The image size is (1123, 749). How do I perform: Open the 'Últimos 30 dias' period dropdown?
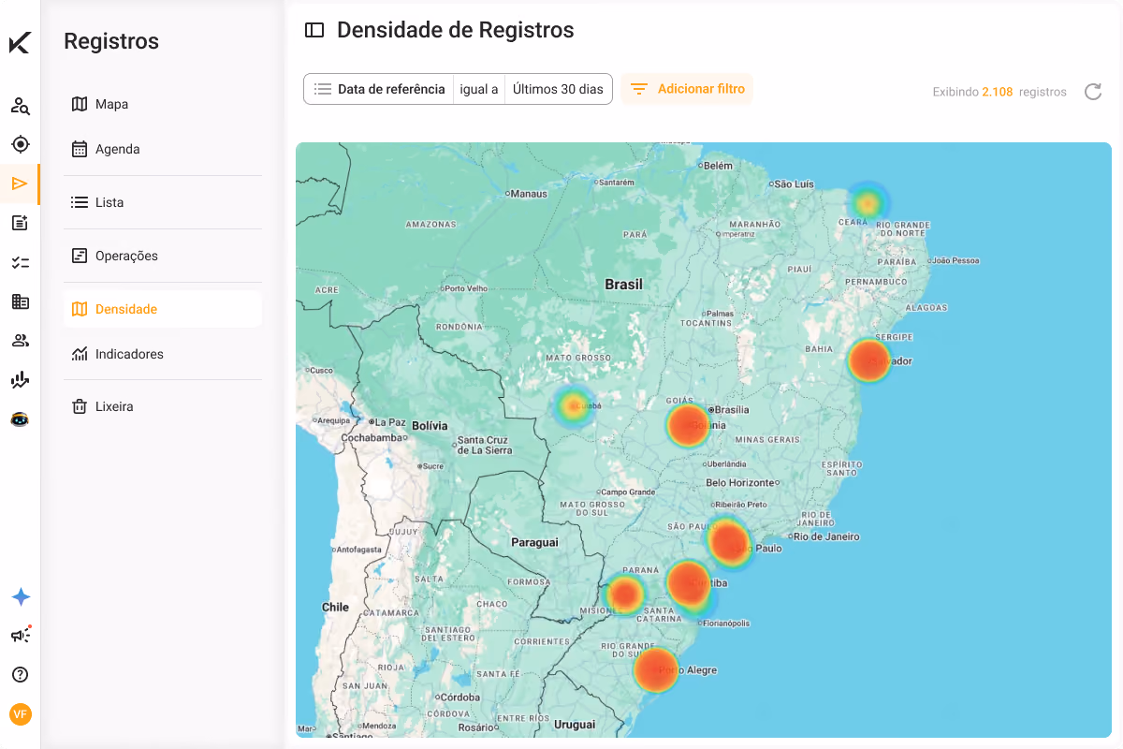[x=558, y=89]
